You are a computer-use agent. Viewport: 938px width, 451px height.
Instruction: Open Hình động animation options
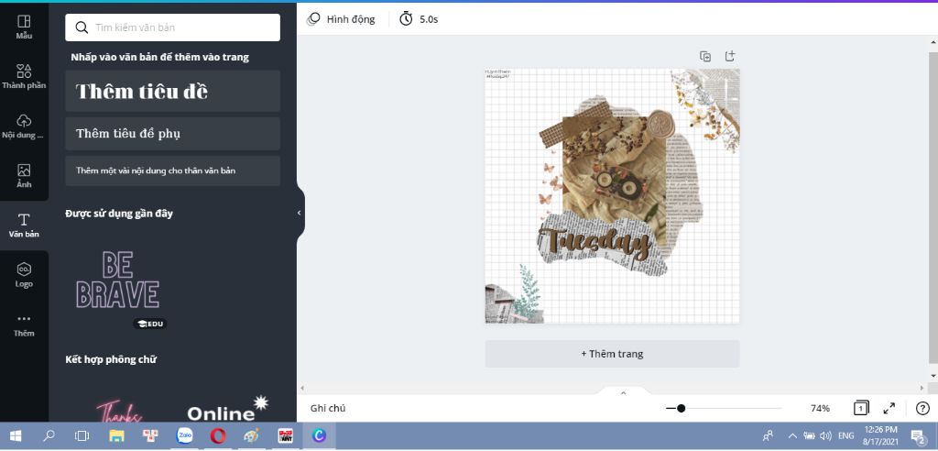pyautogui.click(x=341, y=19)
